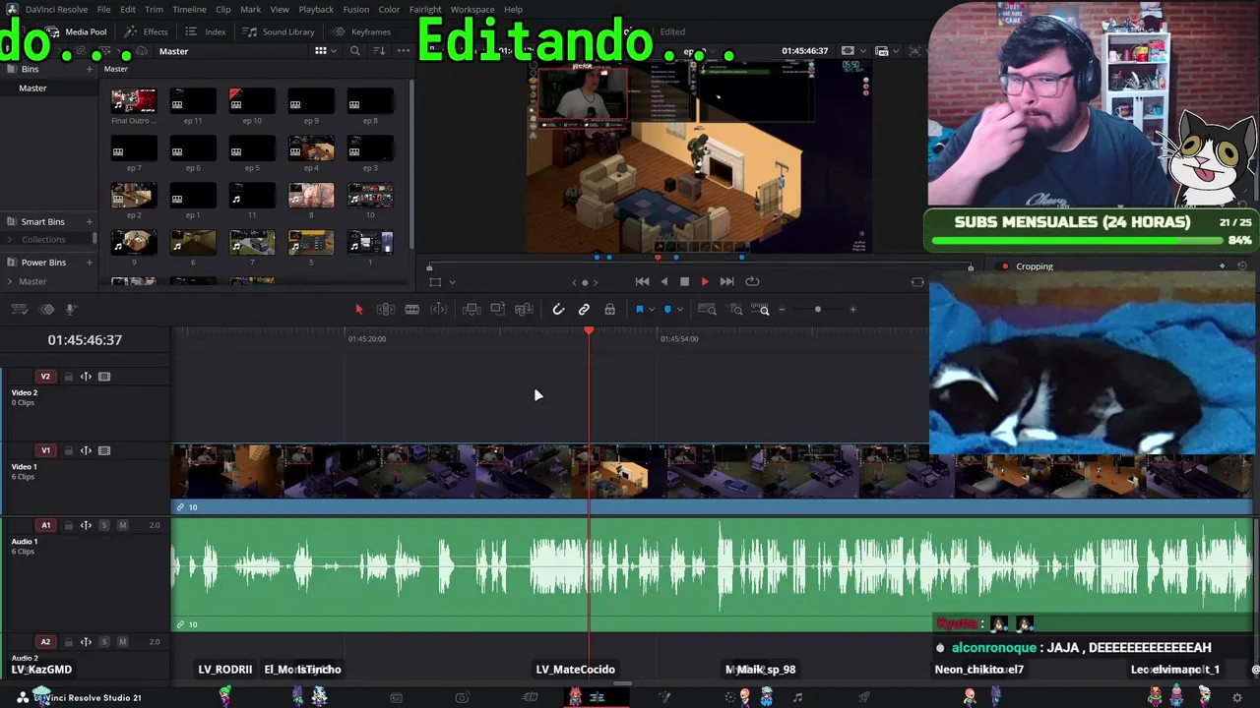Stop playback in the viewer
1260x708 pixels.
click(685, 281)
